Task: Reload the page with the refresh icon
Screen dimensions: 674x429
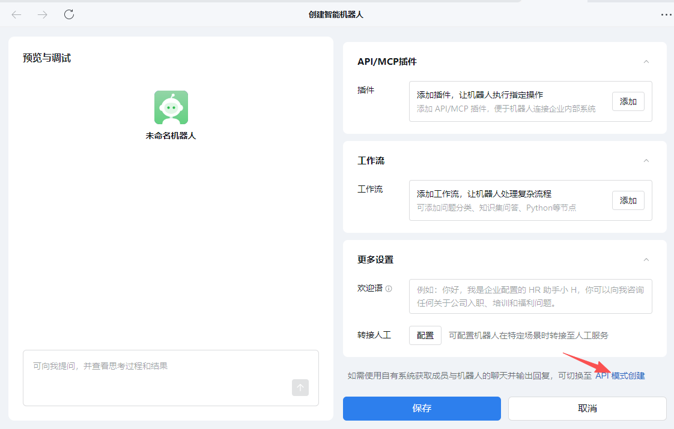Action: (x=69, y=14)
